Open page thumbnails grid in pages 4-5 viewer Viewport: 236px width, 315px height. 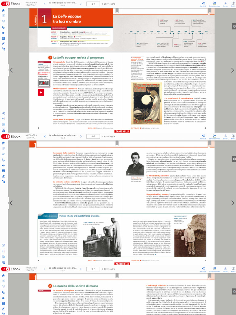point(3,263)
